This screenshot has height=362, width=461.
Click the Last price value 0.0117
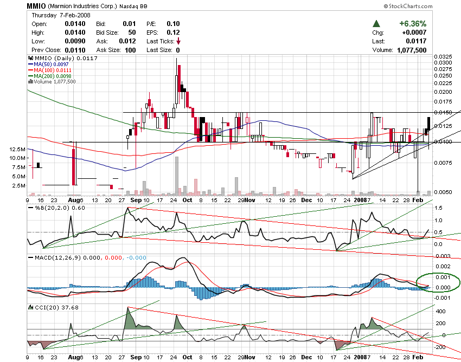416,41
